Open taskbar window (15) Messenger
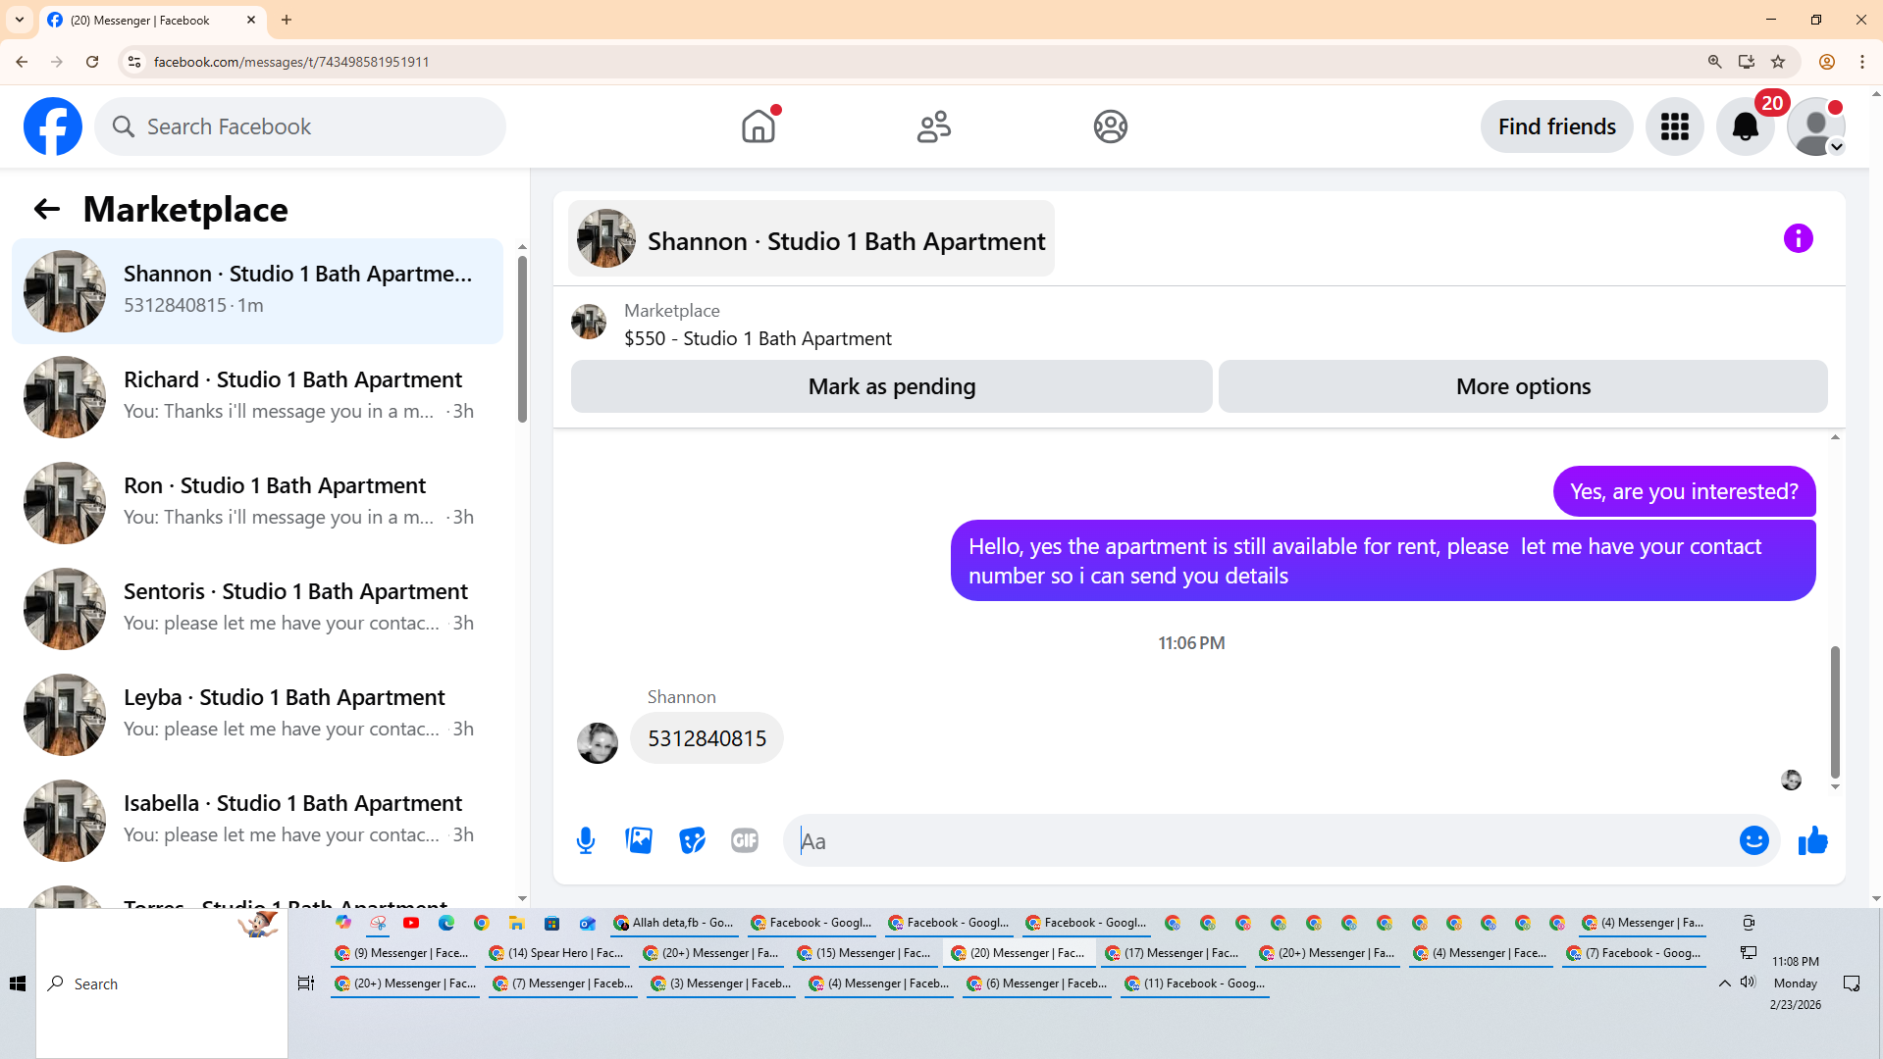This screenshot has height=1059, width=1883. (864, 953)
